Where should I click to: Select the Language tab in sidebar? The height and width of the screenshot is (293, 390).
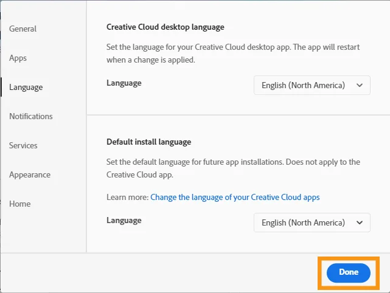pos(26,87)
